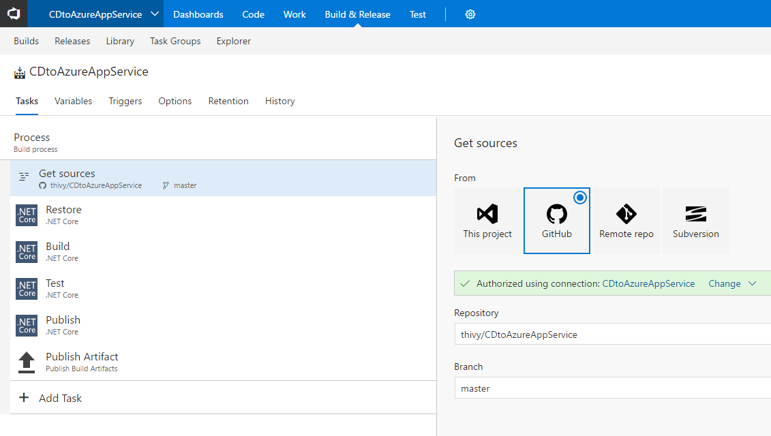This screenshot has width=771, height=436.
Task: Select the Build .NET Core task icon
Action: click(27, 252)
